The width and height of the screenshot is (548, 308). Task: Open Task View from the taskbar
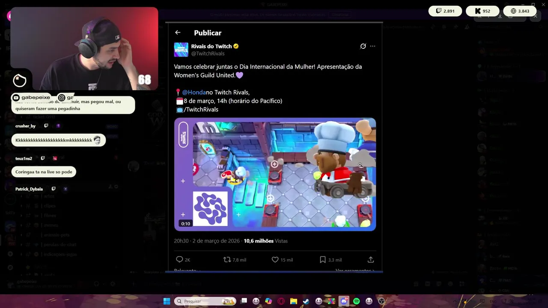tap(244, 301)
